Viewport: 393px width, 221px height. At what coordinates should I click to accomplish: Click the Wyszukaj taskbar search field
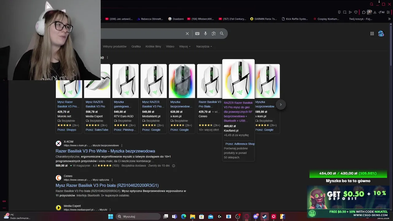138,216
